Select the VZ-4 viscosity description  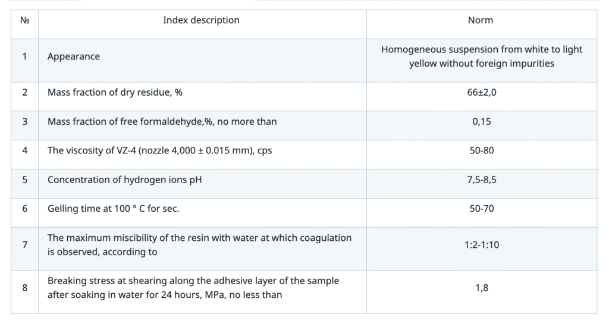click(159, 150)
